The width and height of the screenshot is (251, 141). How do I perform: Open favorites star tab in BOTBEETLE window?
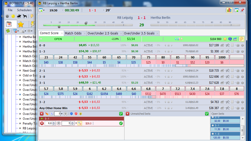[21, 24]
